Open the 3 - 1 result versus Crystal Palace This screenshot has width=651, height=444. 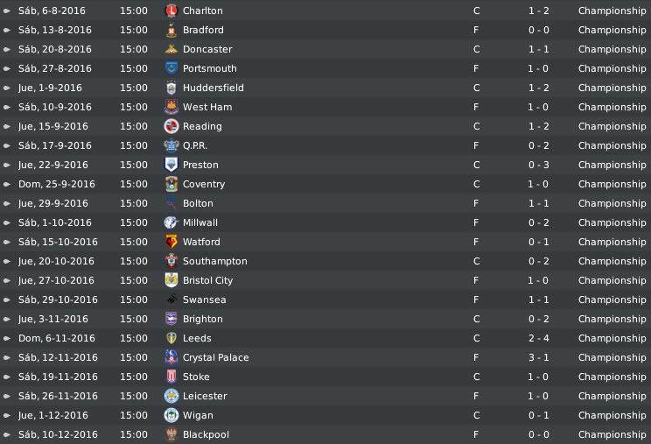click(x=538, y=357)
